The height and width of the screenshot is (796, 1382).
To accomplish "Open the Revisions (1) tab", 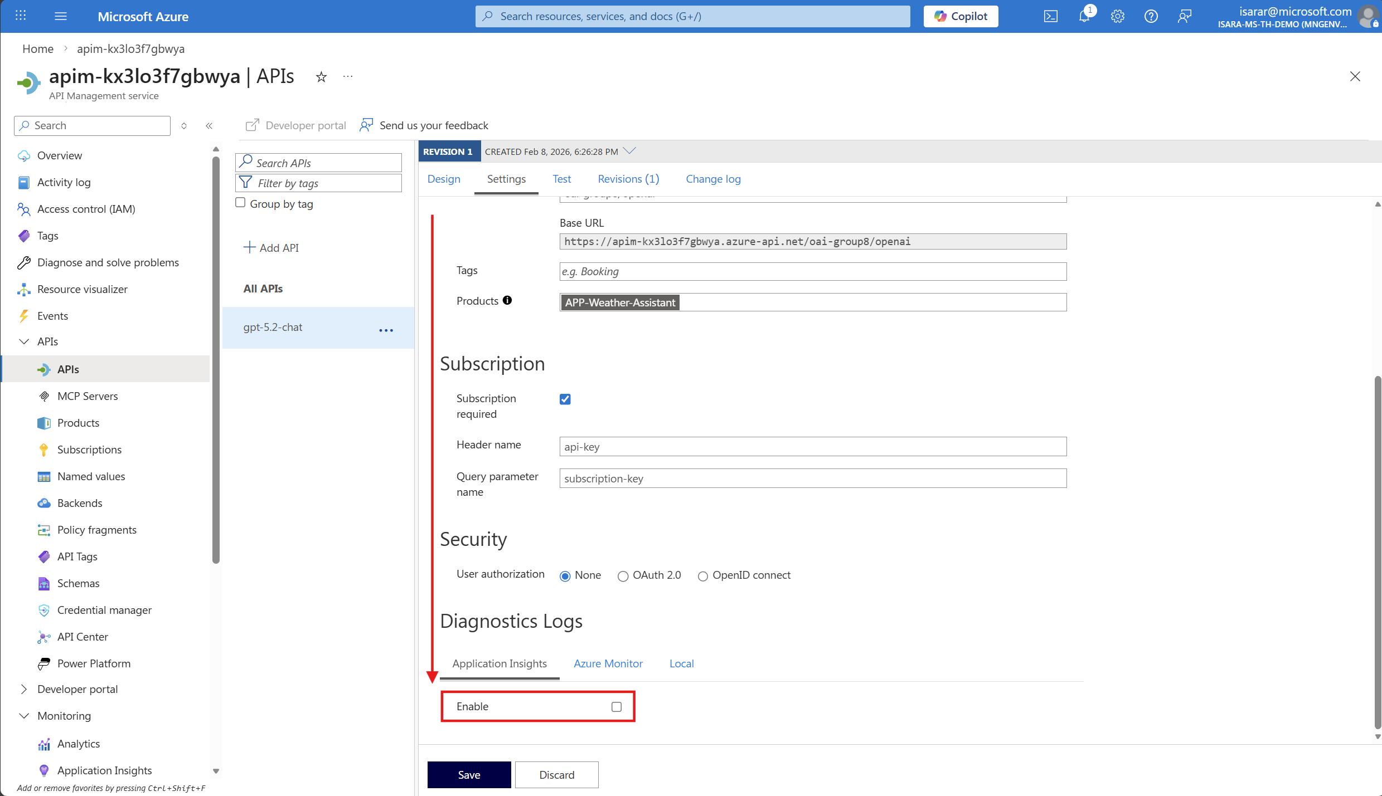I will tap(628, 179).
